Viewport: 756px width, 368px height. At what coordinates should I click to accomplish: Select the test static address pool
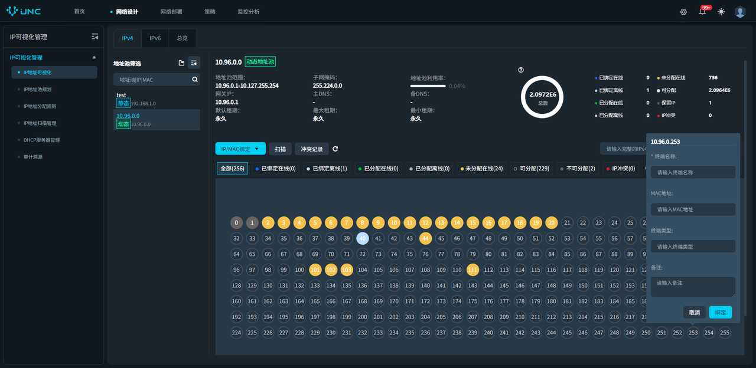pos(157,99)
